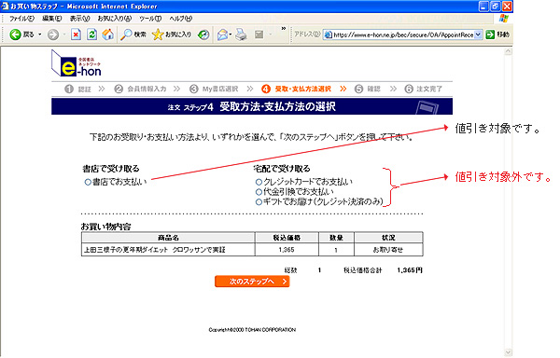Select 代金引換でお支払い radio button
Viewport: 560px width, 358px height.
tap(259, 192)
